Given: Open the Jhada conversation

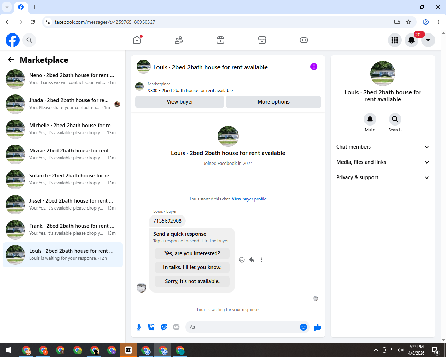Looking at the screenshot, I should tap(63, 104).
